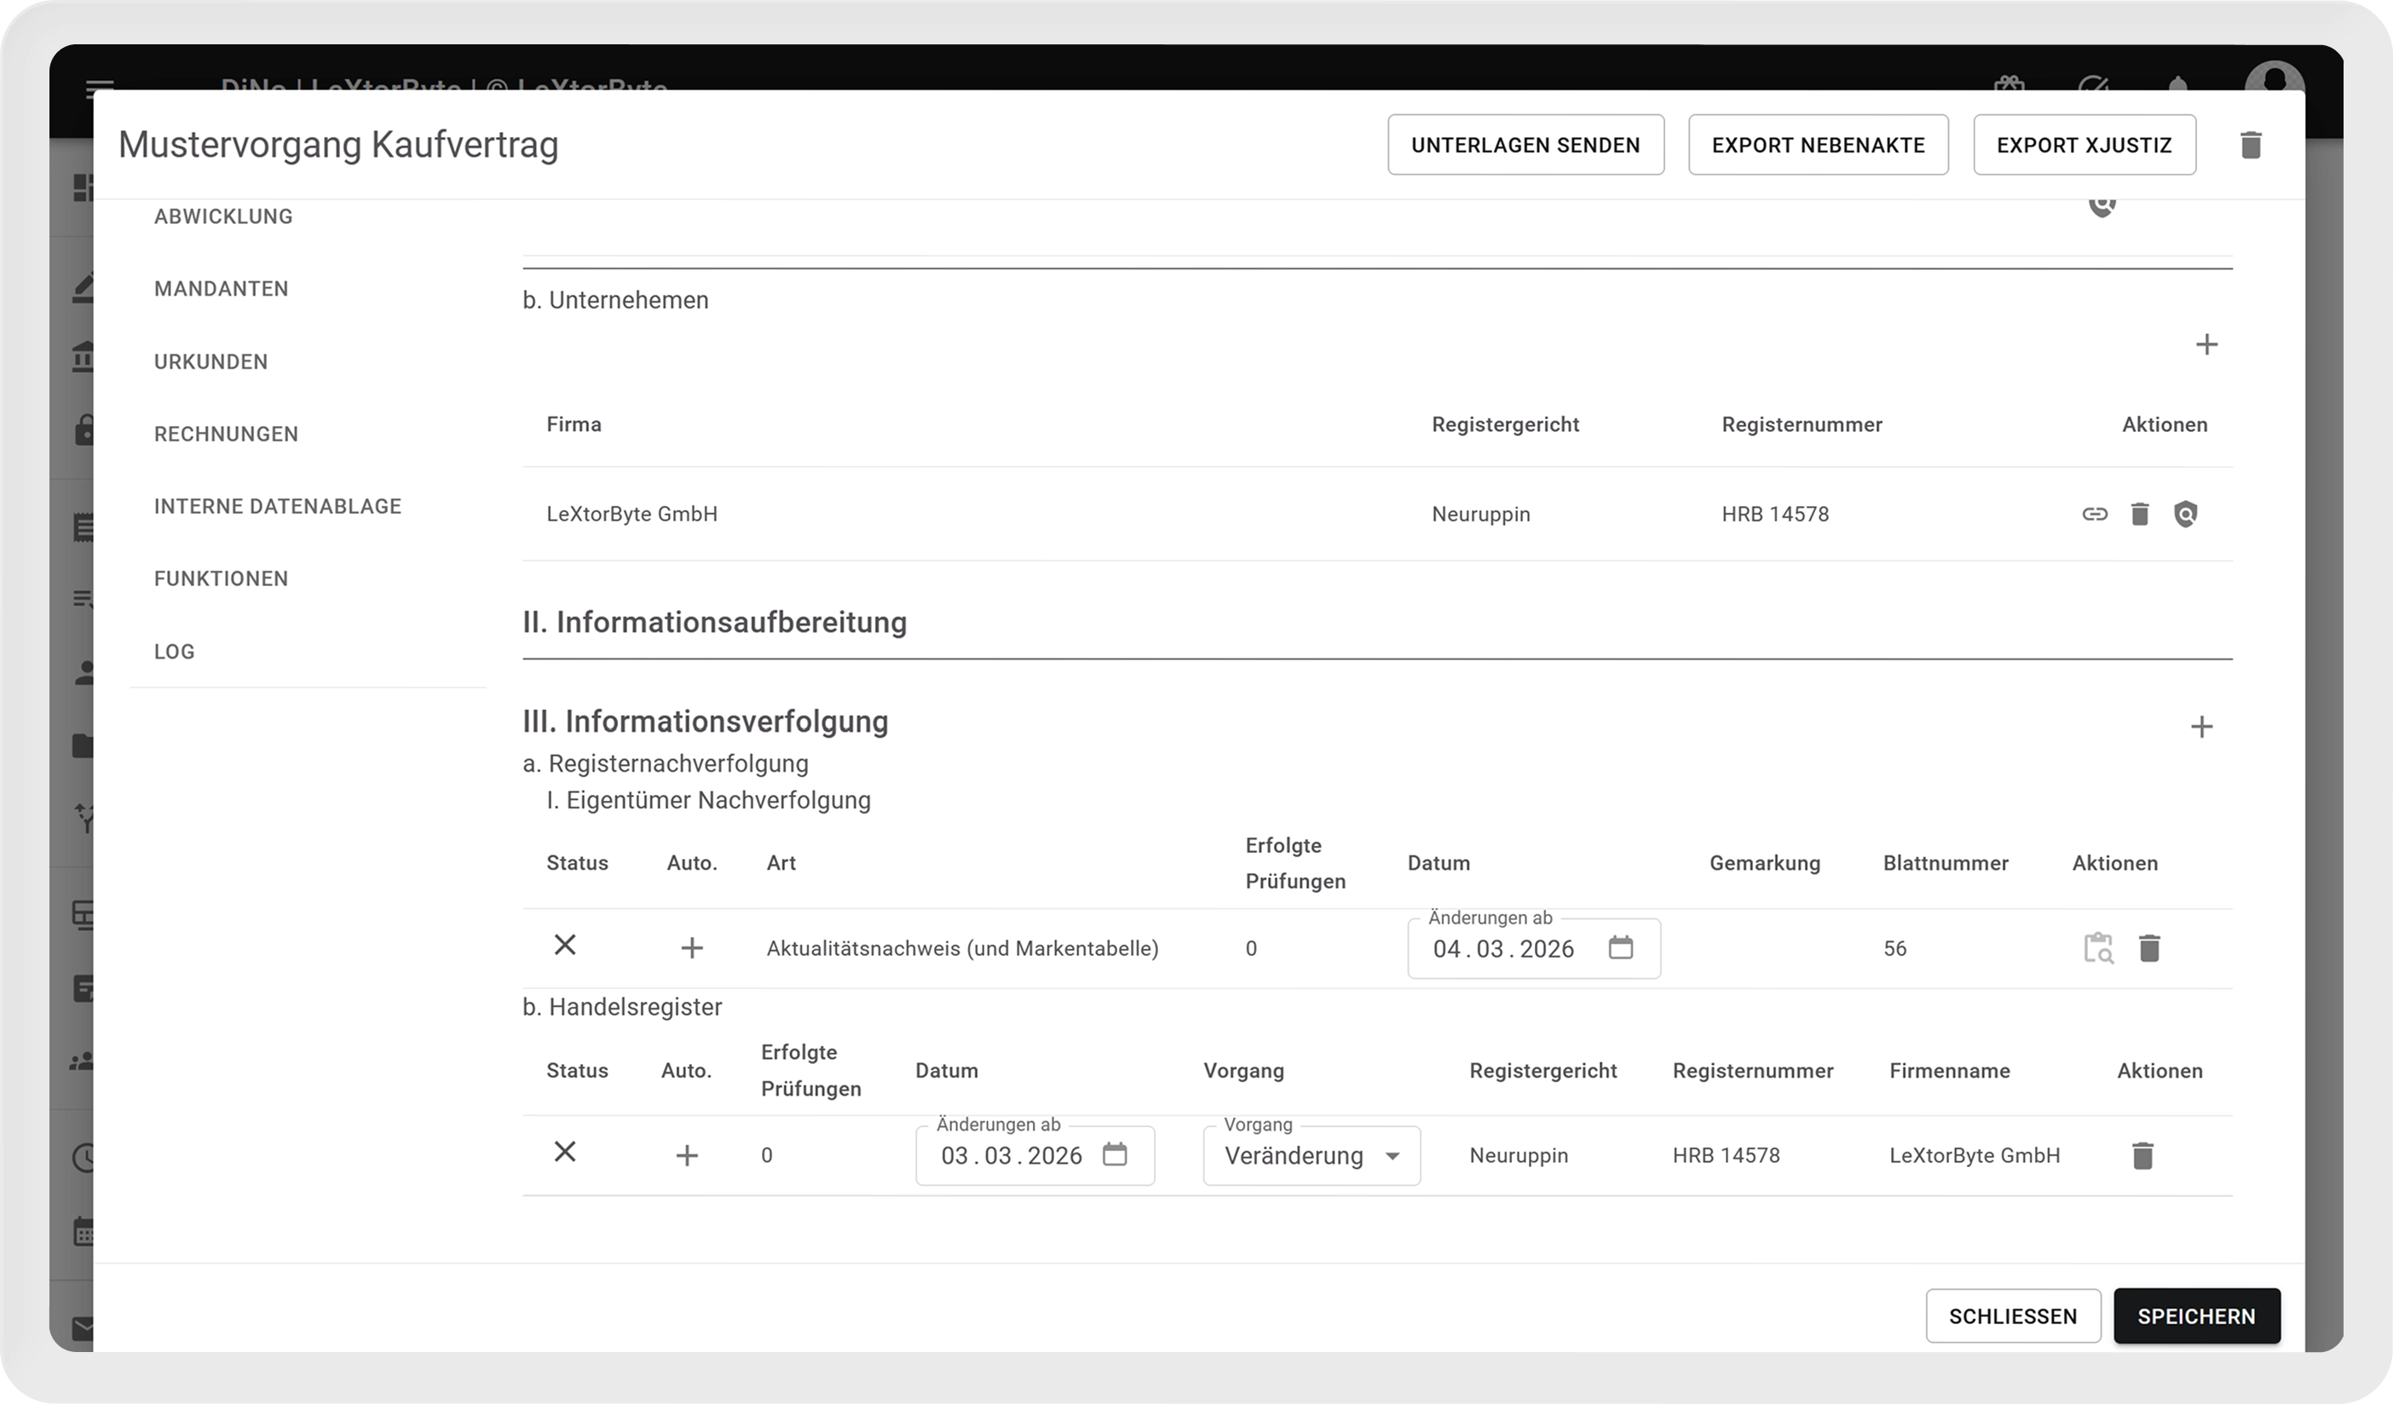Toggle status X of Handelsregister row
The image size is (2393, 1404).
[565, 1152]
